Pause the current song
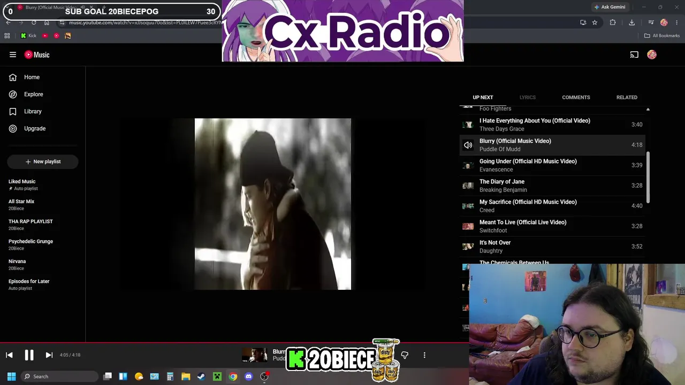 [x=29, y=355]
